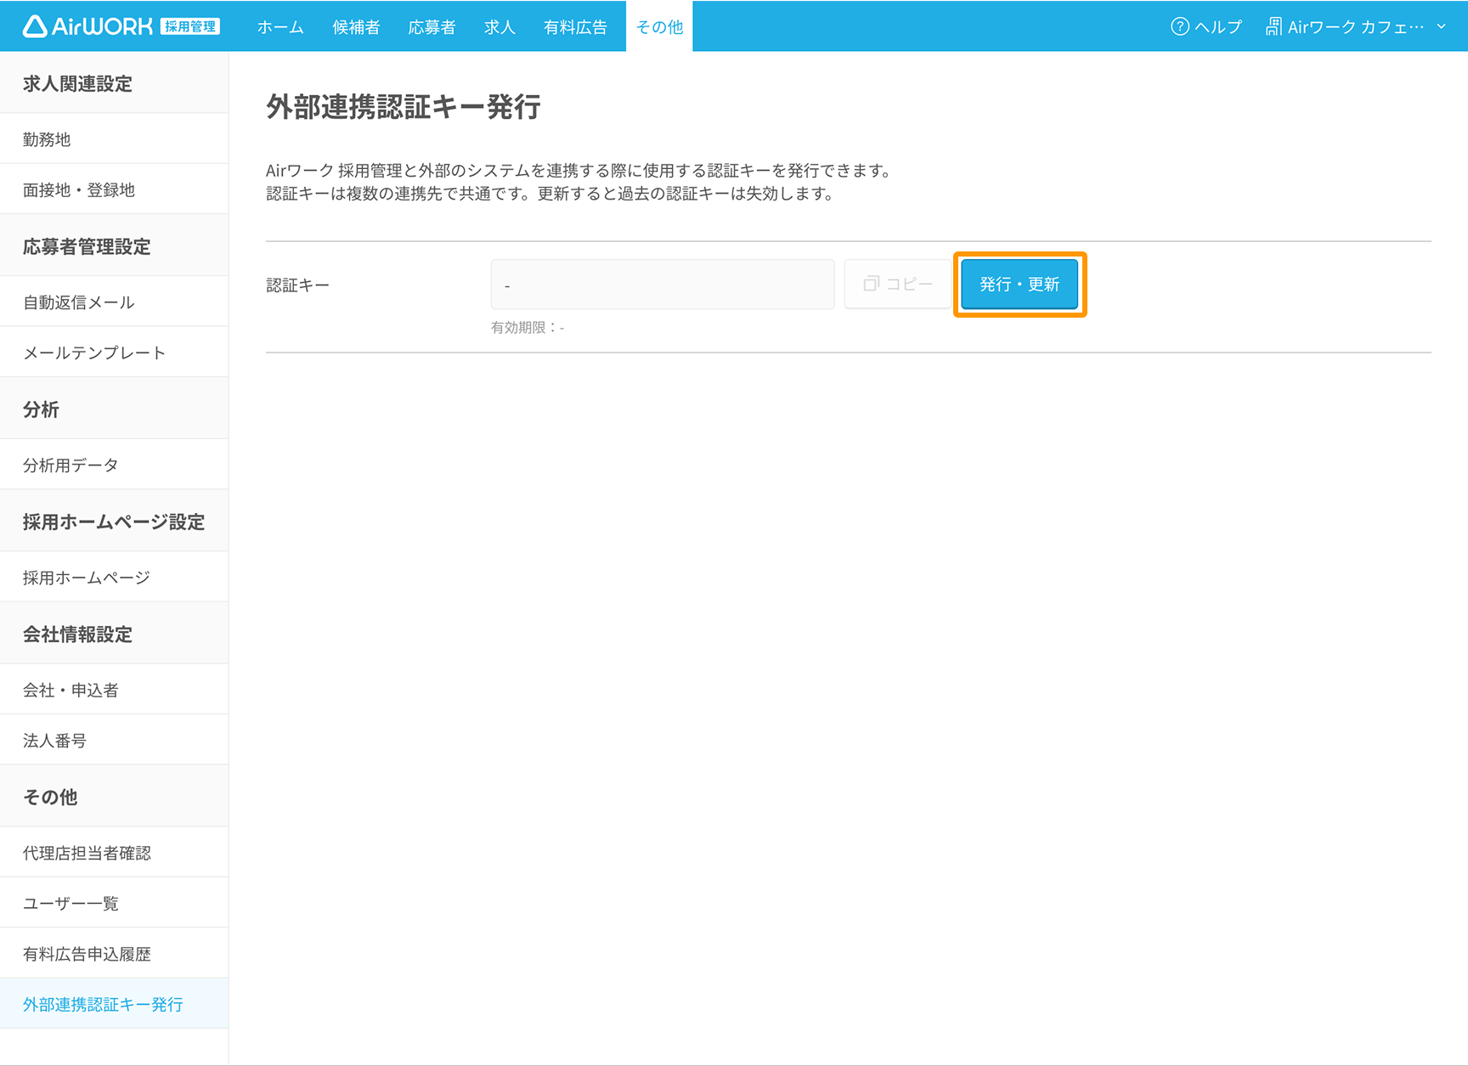
Task: Open 採用ホームページ in the sidebar
Action: tap(114, 577)
